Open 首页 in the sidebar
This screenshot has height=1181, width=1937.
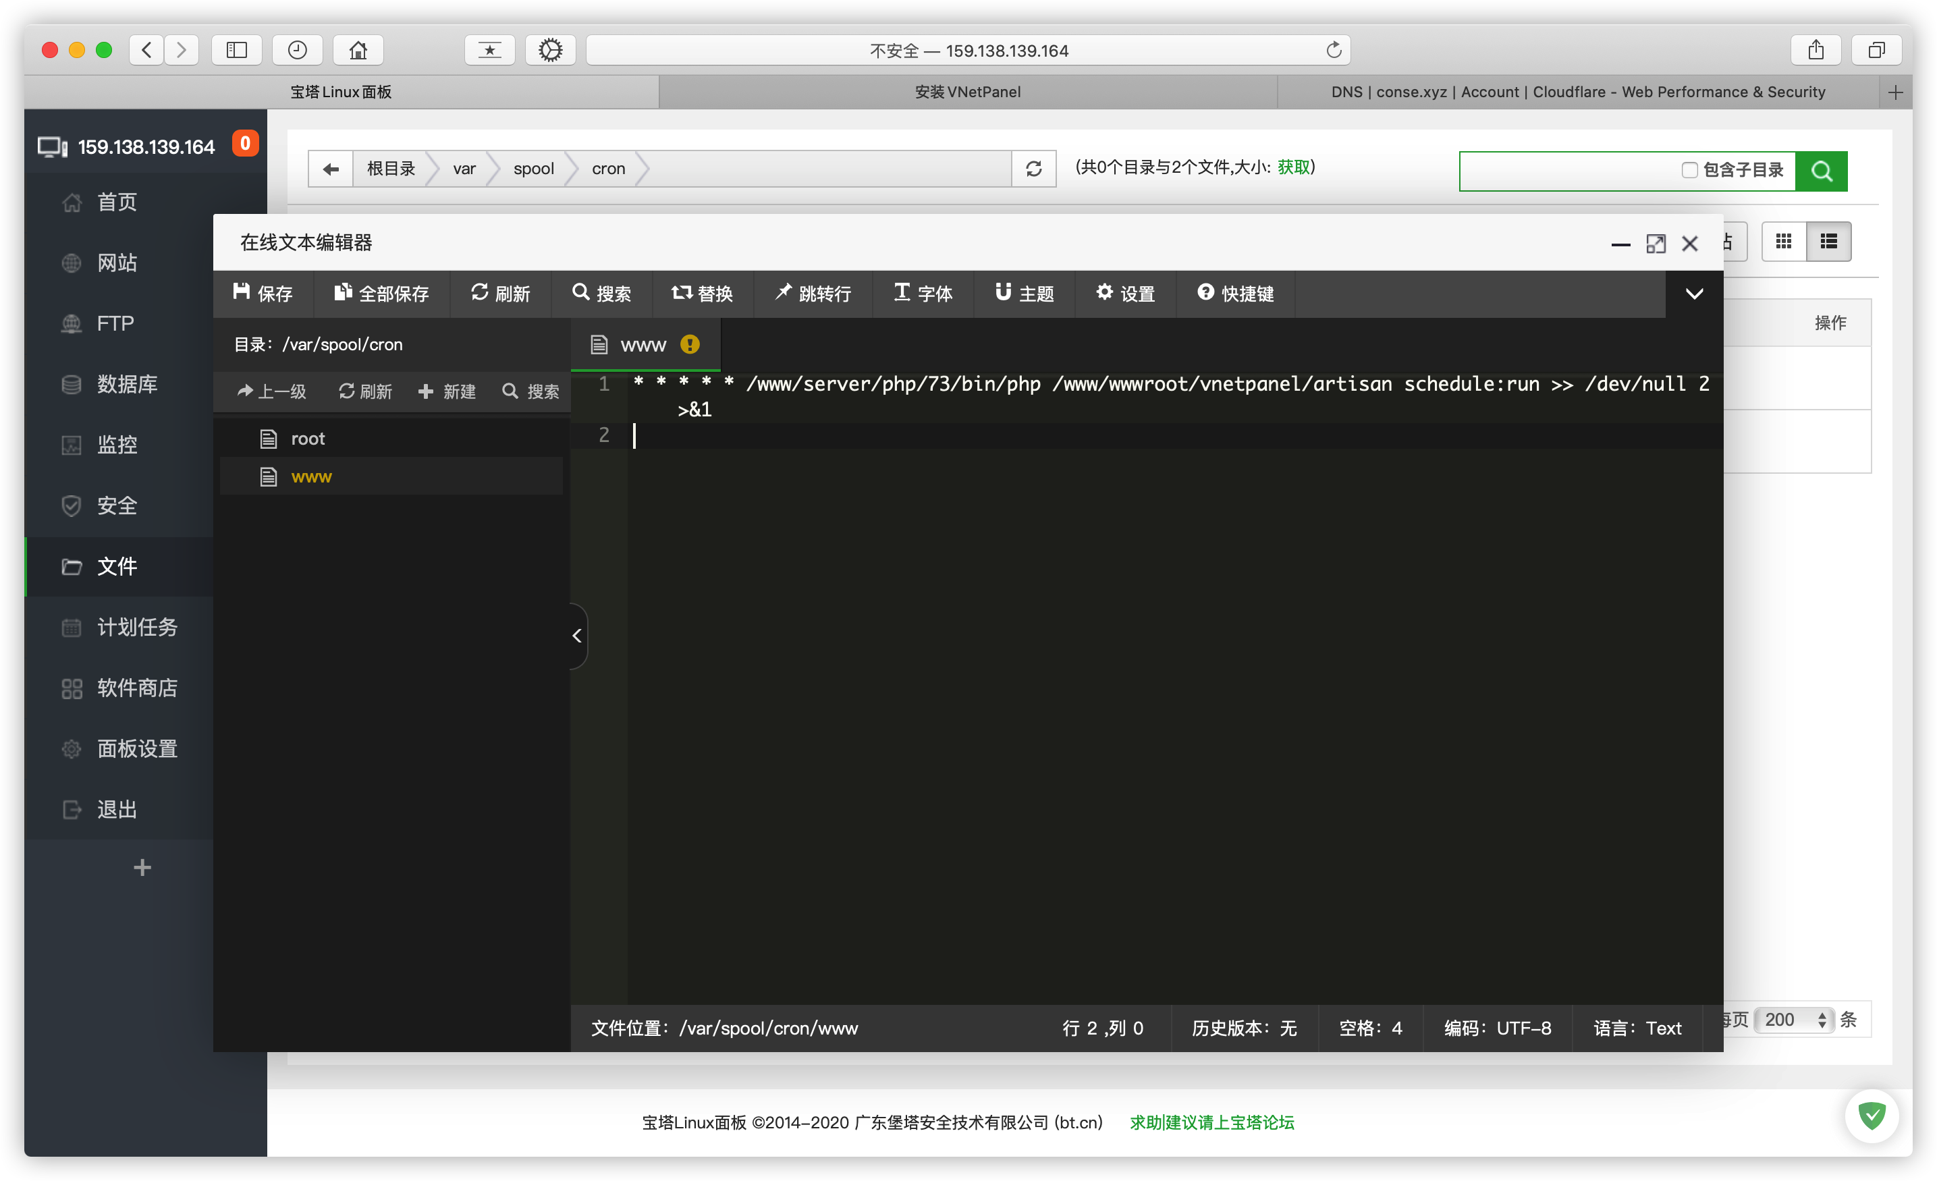click(x=118, y=202)
